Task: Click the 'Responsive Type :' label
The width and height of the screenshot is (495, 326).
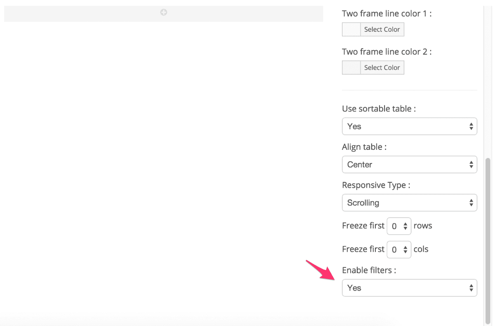Action: pos(376,185)
